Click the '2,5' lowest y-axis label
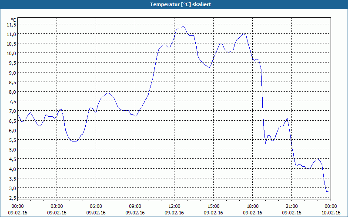Image resolution: width=348 pixels, height=217 pixels. [12, 198]
